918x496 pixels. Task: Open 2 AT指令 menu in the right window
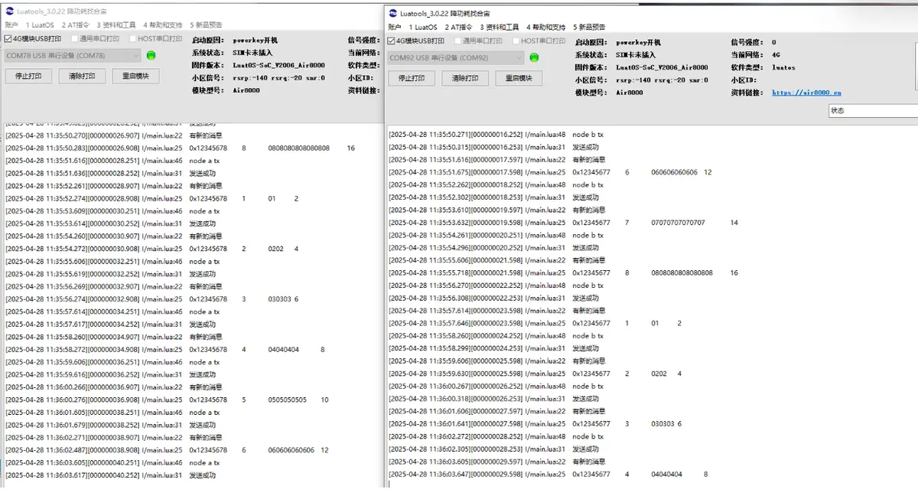point(458,28)
